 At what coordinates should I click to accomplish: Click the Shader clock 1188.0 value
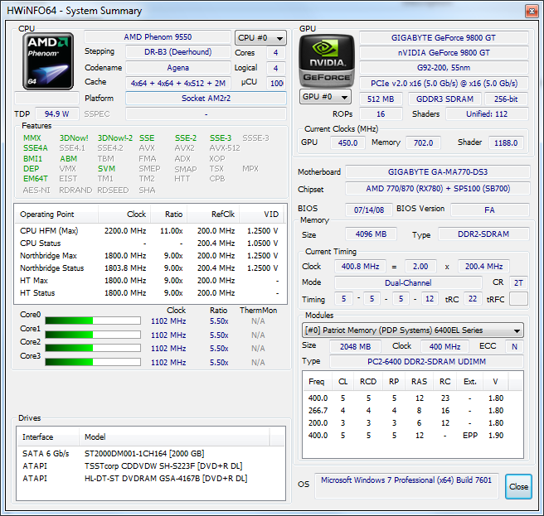[x=506, y=142]
